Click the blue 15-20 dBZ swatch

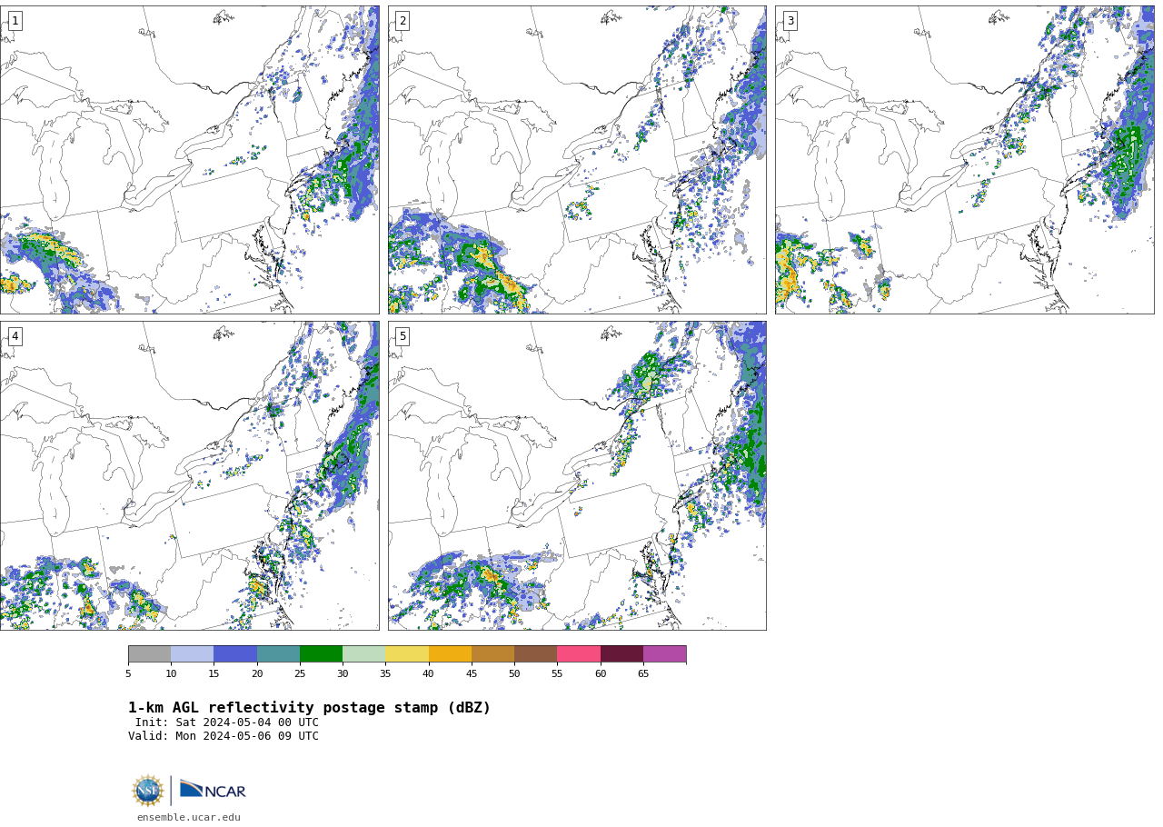point(235,654)
